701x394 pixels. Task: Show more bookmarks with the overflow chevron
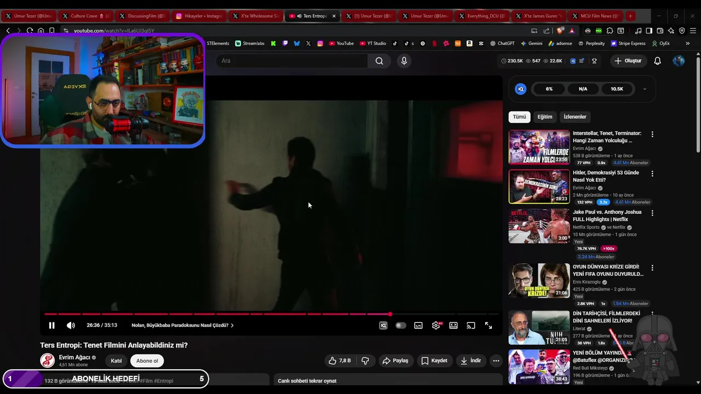pos(687,43)
